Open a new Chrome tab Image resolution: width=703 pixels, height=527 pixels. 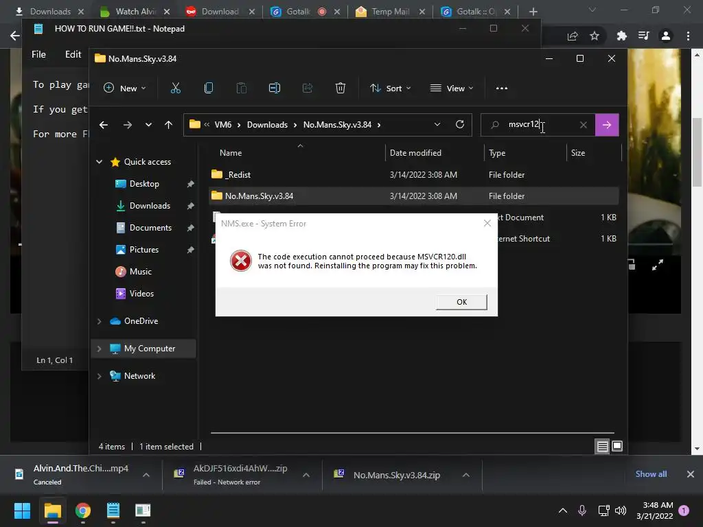(x=533, y=12)
